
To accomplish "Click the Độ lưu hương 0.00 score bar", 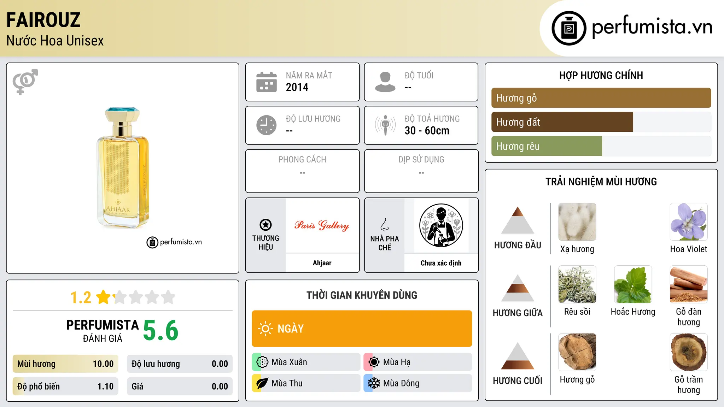I will point(180,364).
